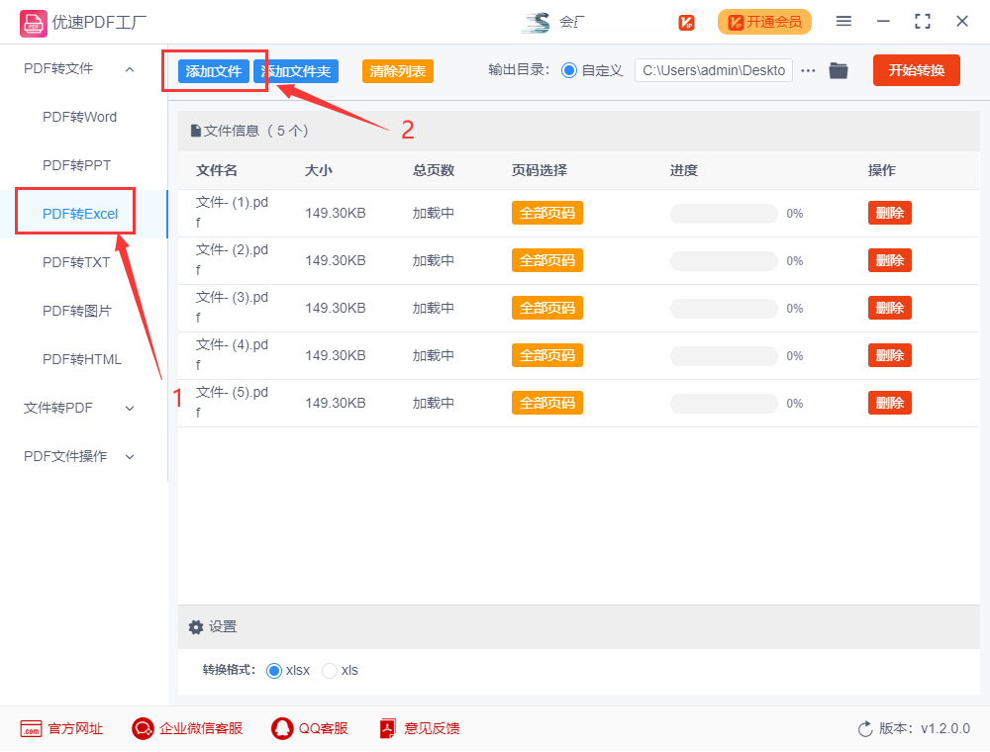The height and width of the screenshot is (752, 990).
Task: Click file name 文件- (1).pdf
Action: pyautogui.click(x=232, y=213)
